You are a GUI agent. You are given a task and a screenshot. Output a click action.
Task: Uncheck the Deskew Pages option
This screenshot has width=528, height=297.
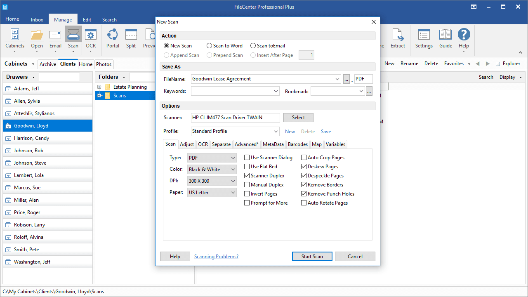[304, 167]
